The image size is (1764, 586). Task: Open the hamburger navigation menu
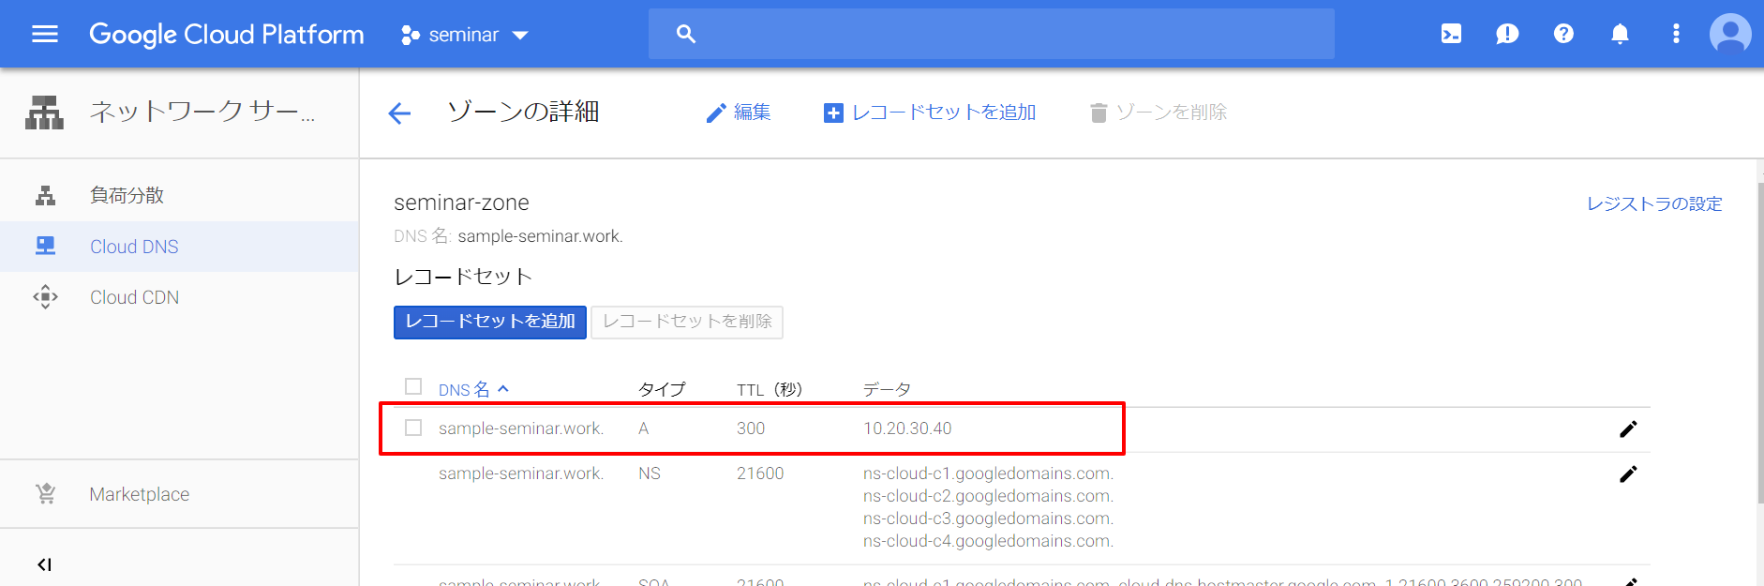coord(44,35)
